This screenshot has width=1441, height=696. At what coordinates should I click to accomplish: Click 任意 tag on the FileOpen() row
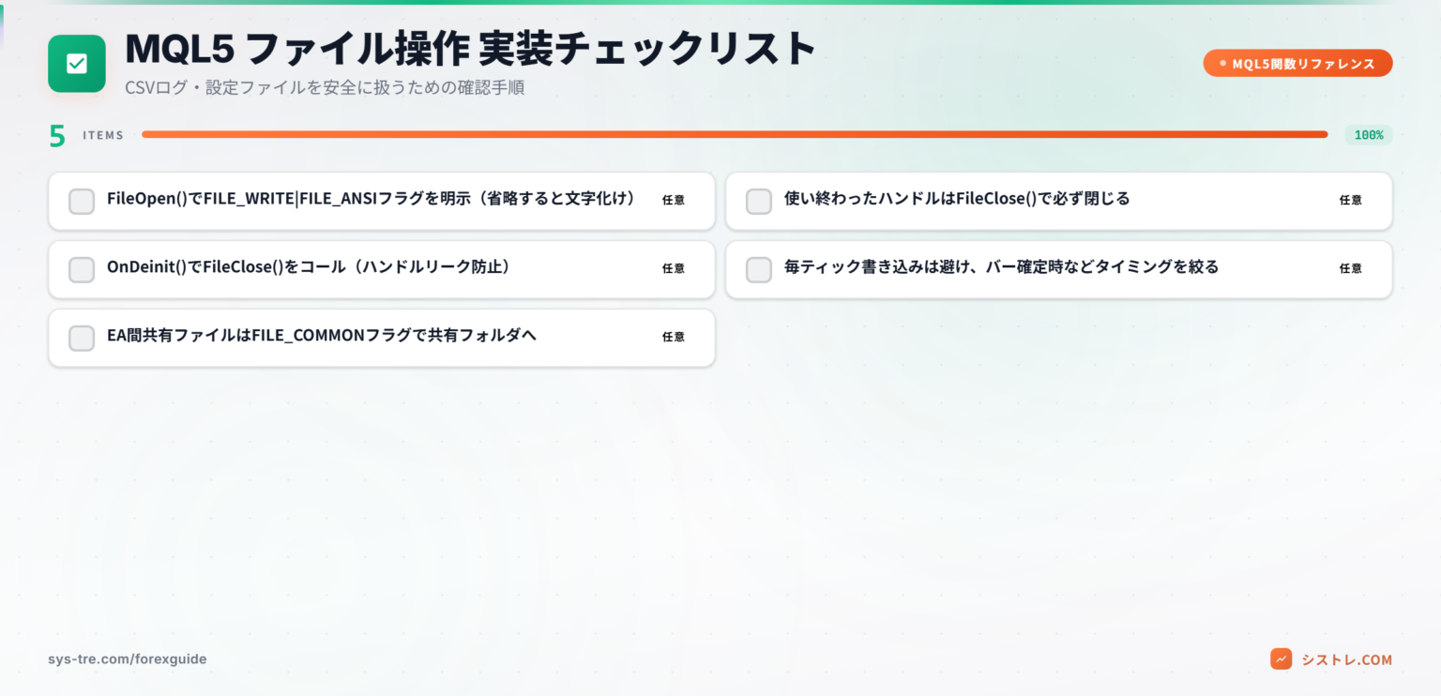coord(674,200)
